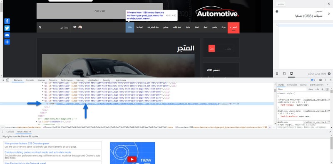Toggle the device toolbar icon in DevTools
The width and height of the screenshot is (333, 164).
(7, 80)
